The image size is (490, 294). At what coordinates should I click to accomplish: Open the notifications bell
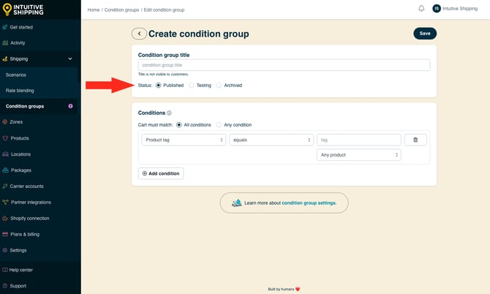pyautogui.click(x=421, y=9)
